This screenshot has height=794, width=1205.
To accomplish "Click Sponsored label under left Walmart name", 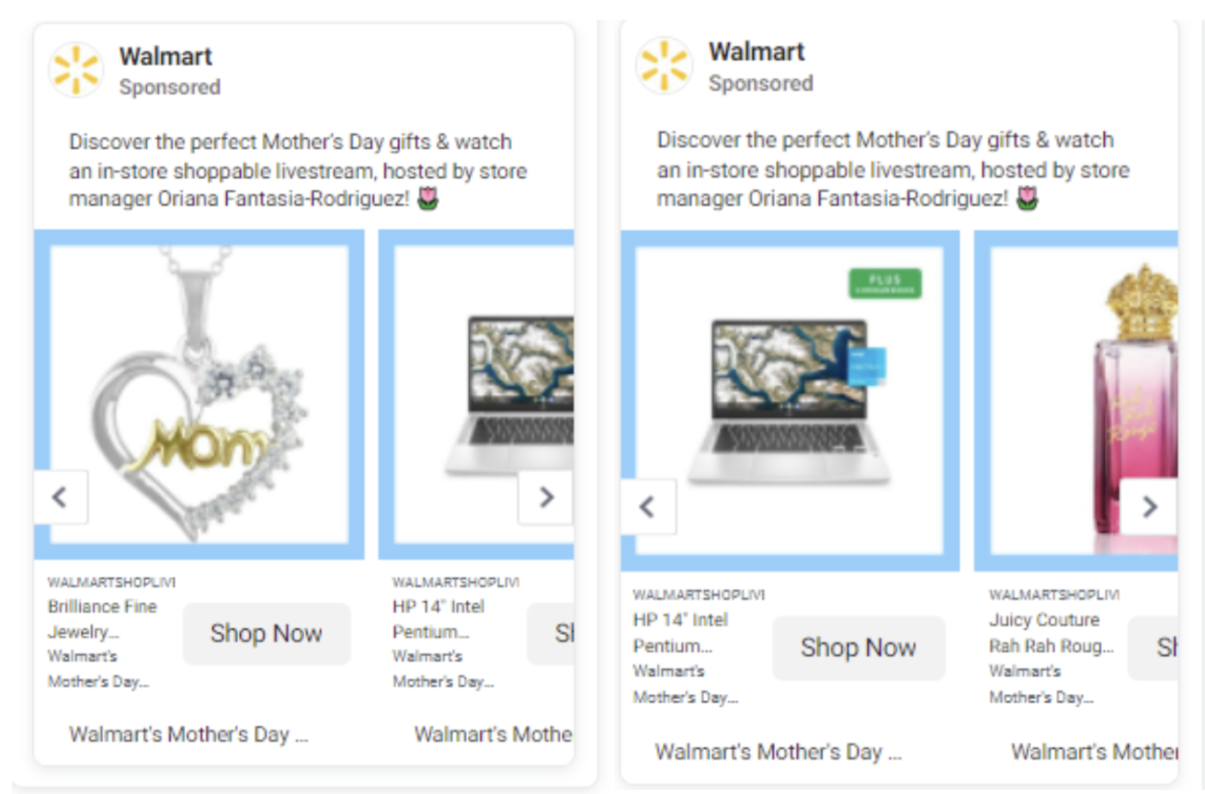I will pos(170,87).
